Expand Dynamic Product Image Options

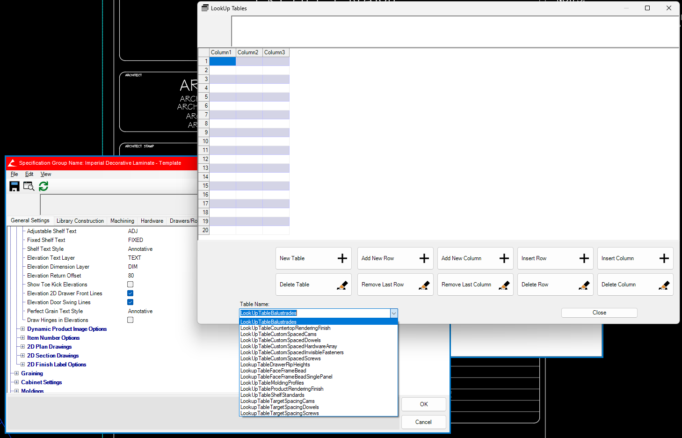(22, 329)
